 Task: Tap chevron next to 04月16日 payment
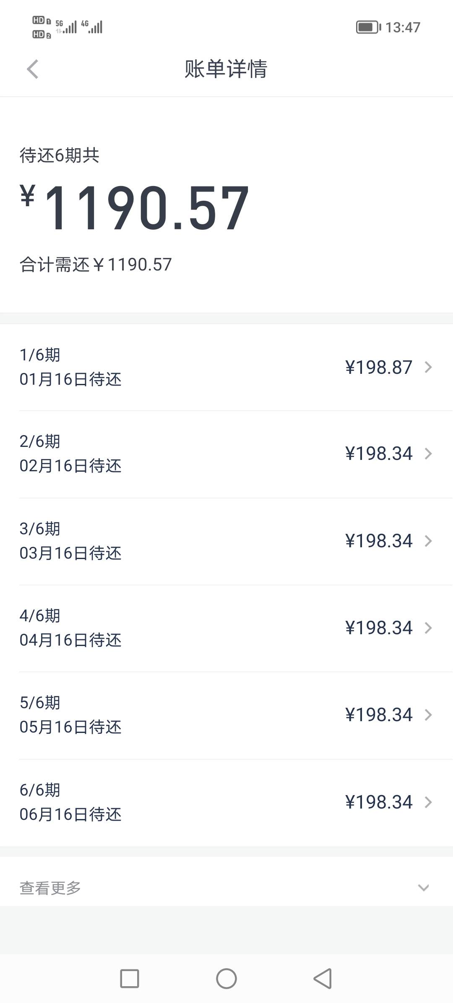(x=428, y=628)
